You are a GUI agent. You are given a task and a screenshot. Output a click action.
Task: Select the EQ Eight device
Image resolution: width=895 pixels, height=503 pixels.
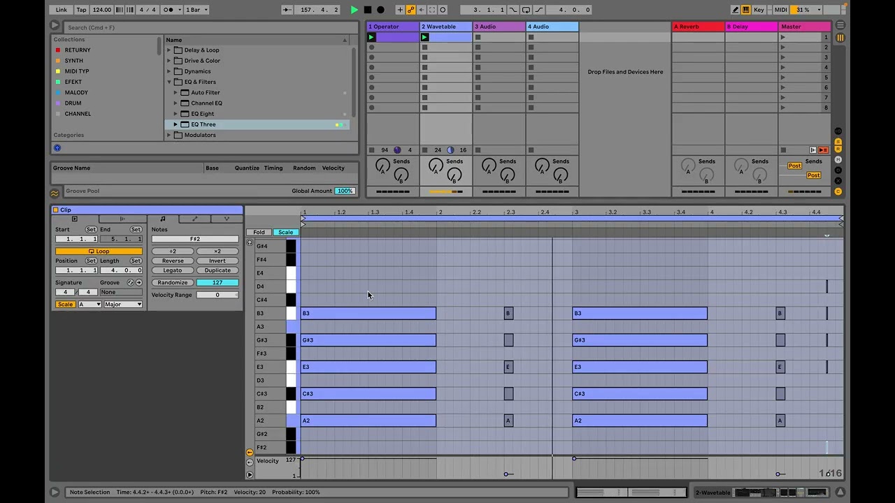tap(203, 114)
